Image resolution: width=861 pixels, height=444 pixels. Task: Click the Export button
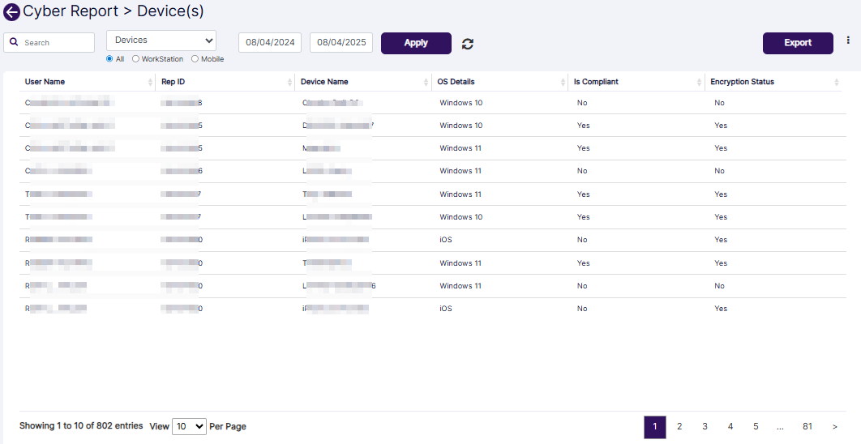coord(798,43)
